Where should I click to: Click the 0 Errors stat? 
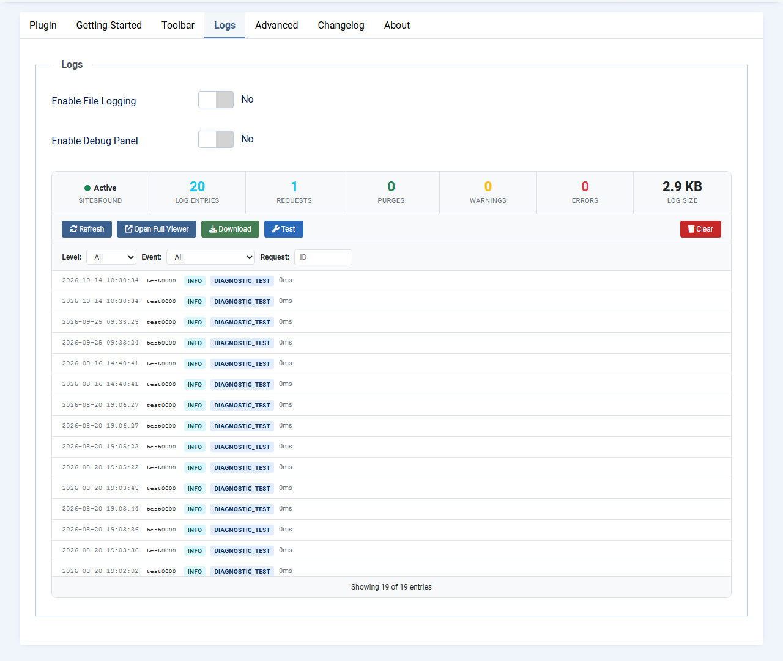coord(585,192)
